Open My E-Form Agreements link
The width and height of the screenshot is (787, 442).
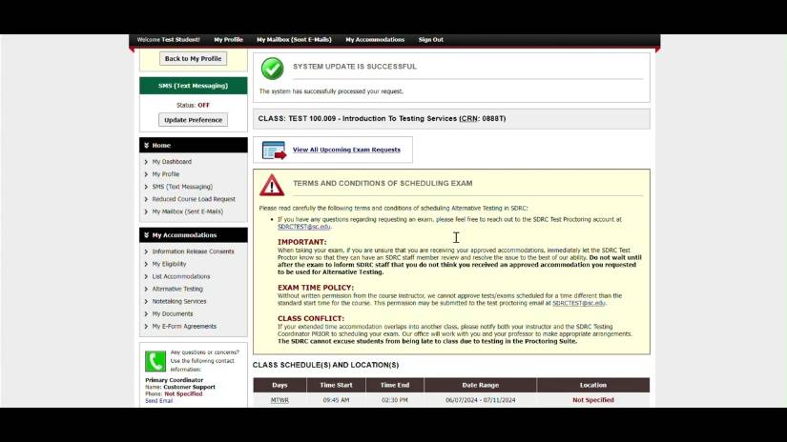coord(184,326)
